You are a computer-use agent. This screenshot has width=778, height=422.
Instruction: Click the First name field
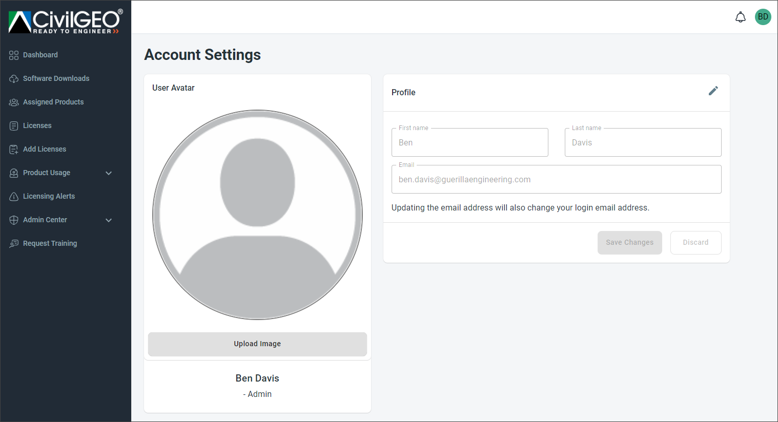tap(470, 142)
